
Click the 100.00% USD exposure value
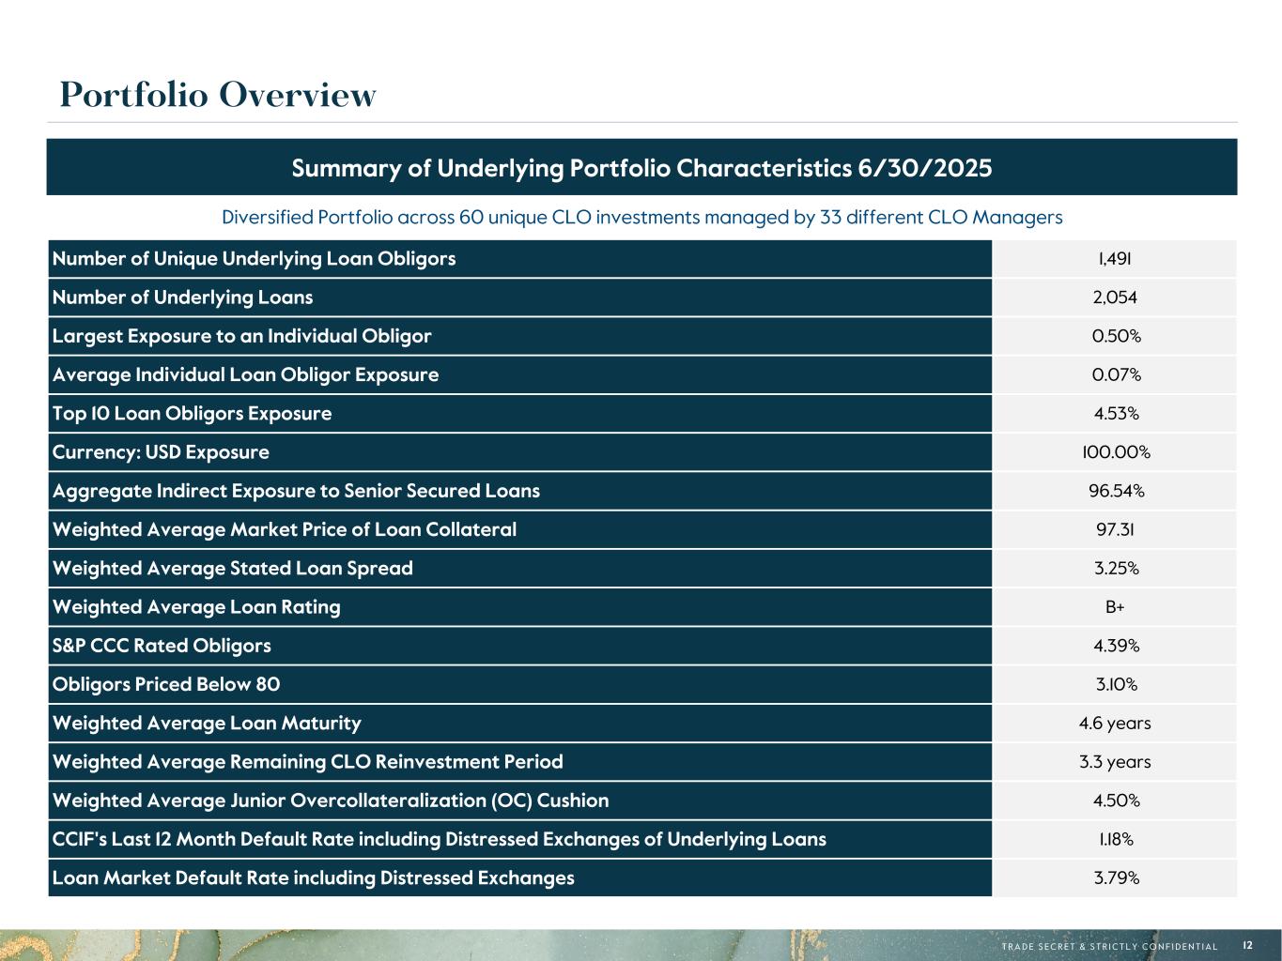[1115, 452]
